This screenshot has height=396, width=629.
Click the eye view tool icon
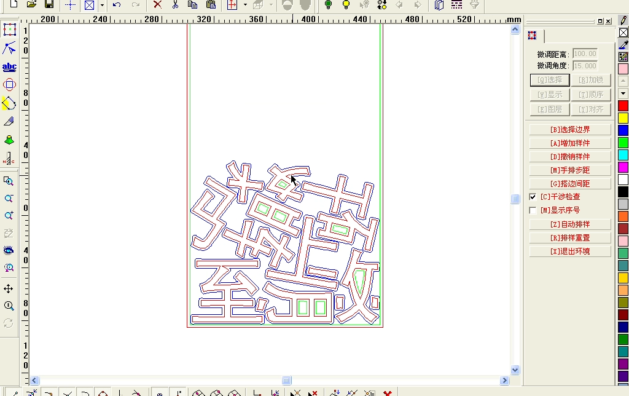(9, 250)
